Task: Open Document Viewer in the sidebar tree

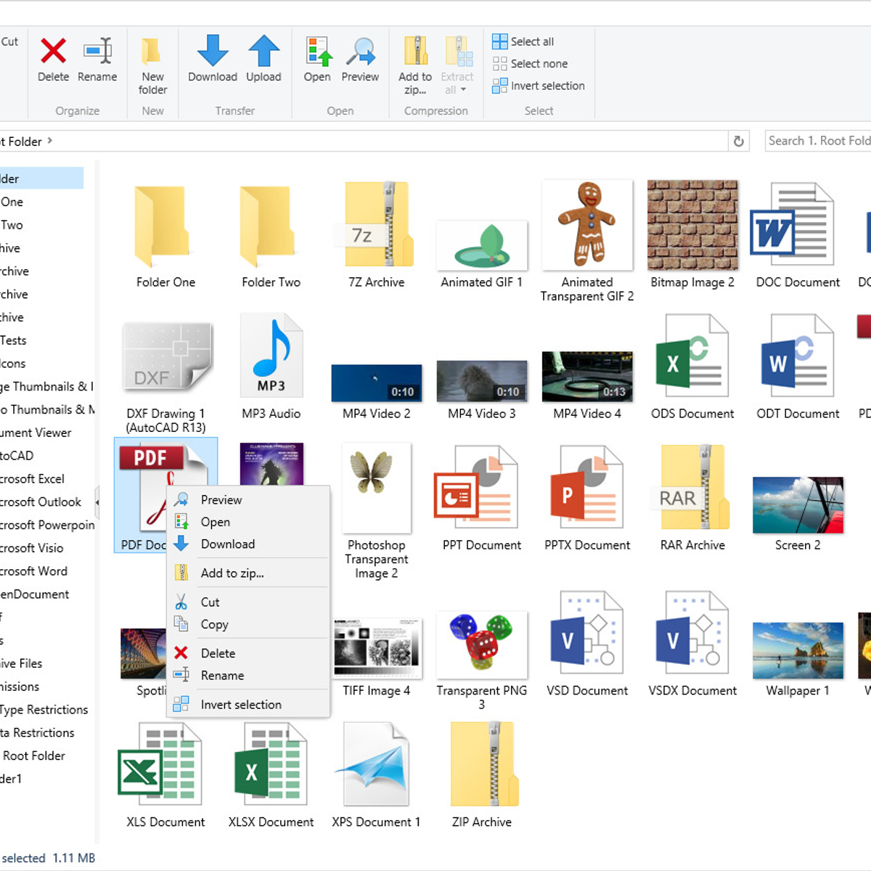Action: coord(36,433)
